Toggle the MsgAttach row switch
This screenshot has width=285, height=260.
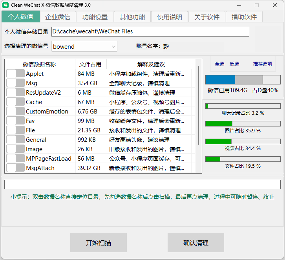(x=15, y=168)
